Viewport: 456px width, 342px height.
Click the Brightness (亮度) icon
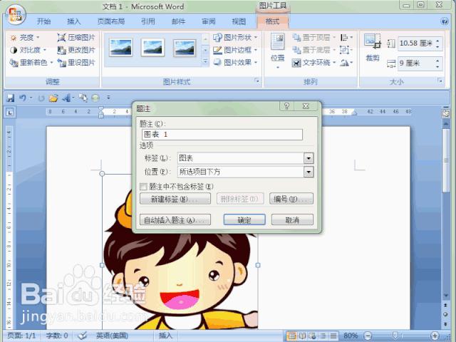click(x=14, y=37)
